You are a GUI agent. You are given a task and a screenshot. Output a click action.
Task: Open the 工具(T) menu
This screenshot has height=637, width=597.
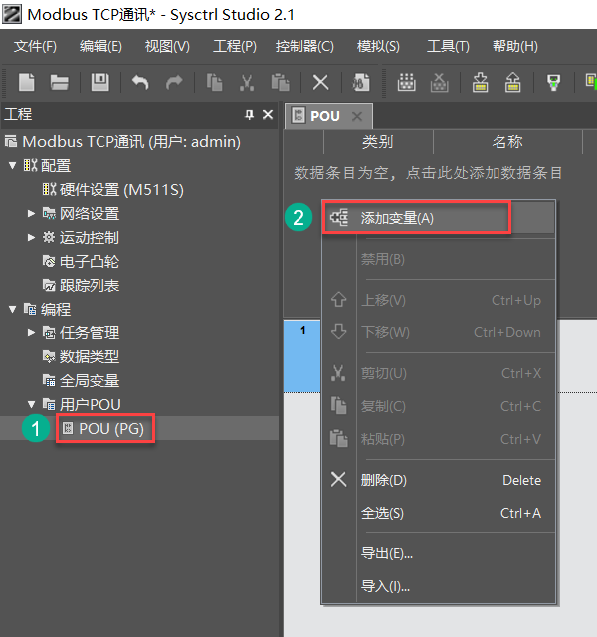point(448,47)
